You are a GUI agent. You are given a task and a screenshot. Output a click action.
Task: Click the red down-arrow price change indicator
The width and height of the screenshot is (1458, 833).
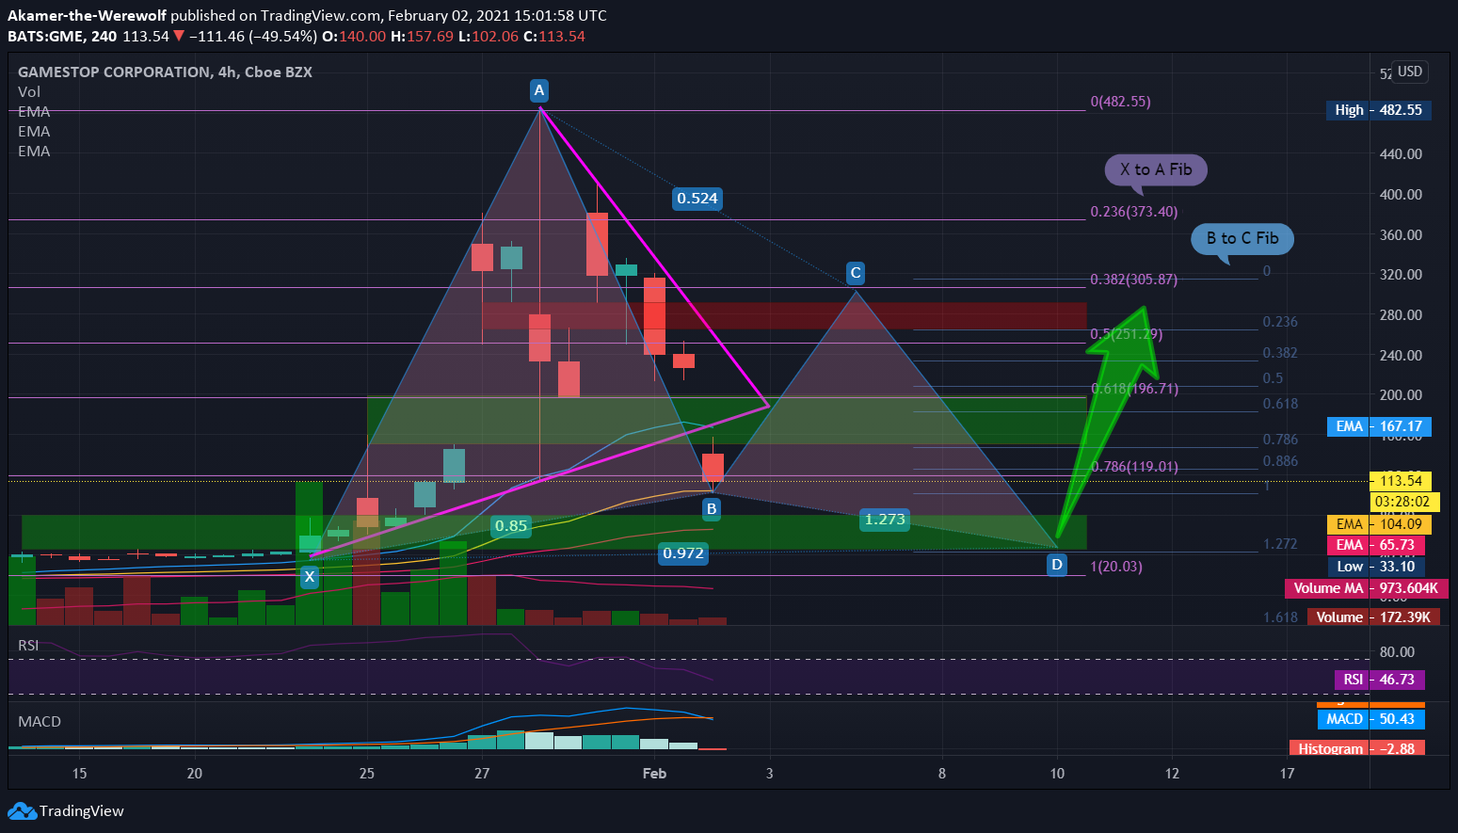click(179, 36)
